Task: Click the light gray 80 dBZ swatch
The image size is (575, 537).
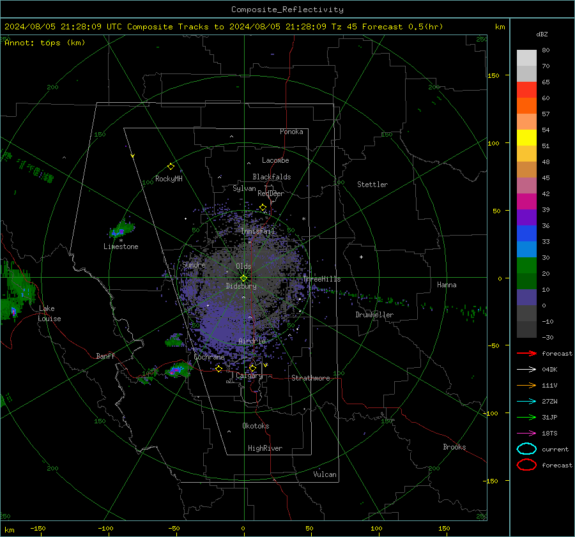Action: click(526, 58)
